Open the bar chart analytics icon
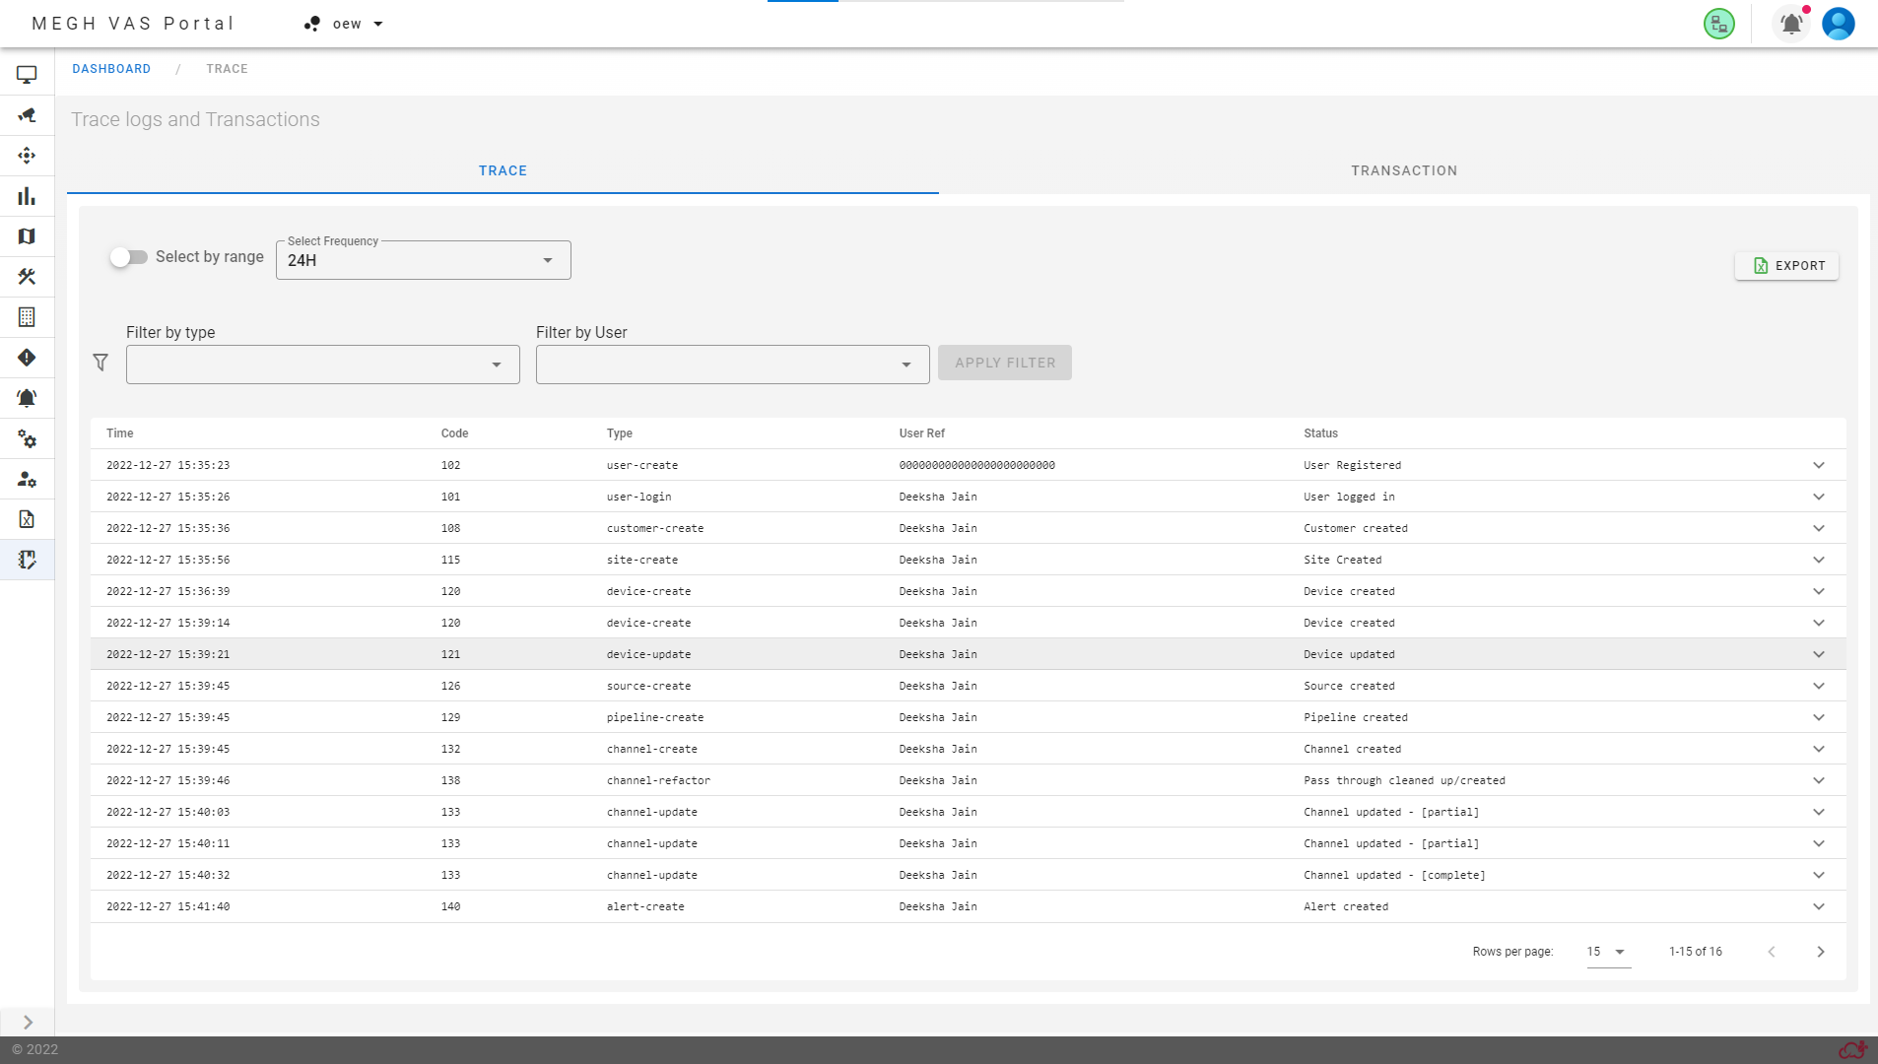Viewport: 1878px width, 1064px height. pos(27,196)
